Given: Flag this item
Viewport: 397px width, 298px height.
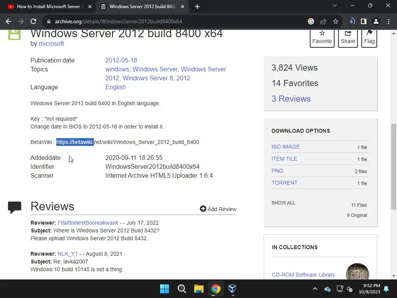Looking at the screenshot, I should pos(369,38).
